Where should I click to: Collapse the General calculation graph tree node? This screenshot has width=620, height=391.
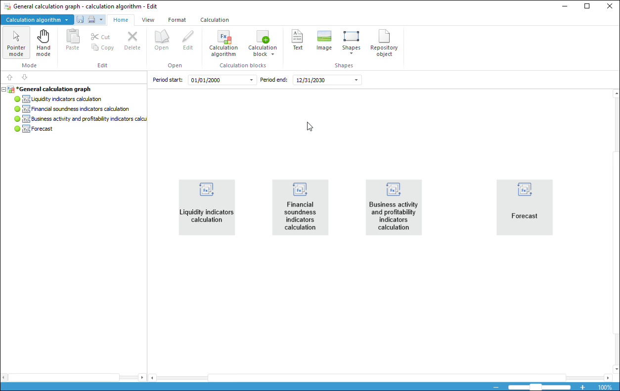coord(4,90)
